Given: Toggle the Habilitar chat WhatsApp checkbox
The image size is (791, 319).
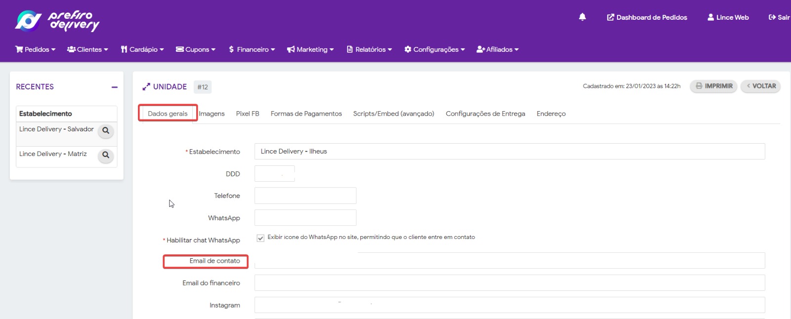Looking at the screenshot, I should pos(261,238).
